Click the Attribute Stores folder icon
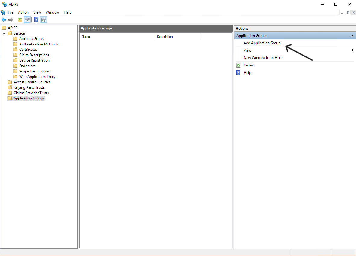The width and height of the screenshot is (356, 256). pyautogui.click(x=15, y=39)
